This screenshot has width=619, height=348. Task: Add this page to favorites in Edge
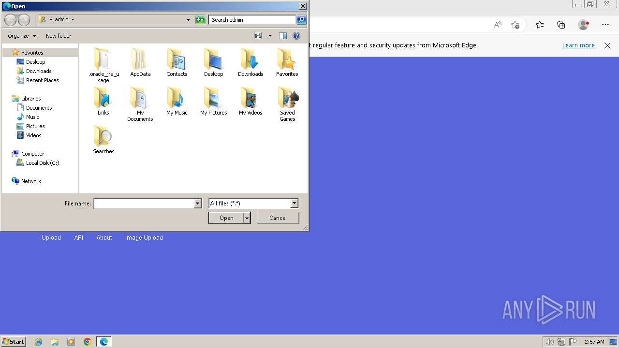tap(515, 25)
